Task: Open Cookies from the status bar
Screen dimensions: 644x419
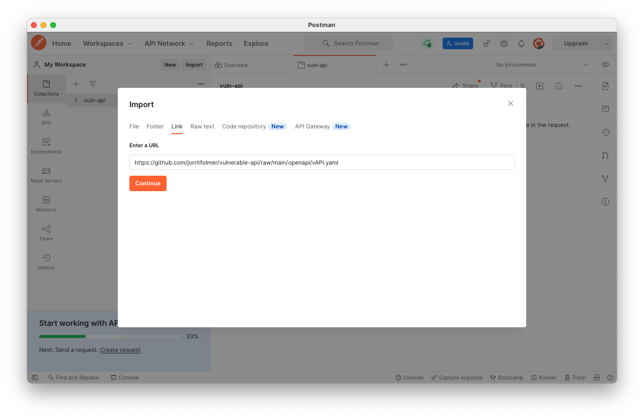Action: 409,377
